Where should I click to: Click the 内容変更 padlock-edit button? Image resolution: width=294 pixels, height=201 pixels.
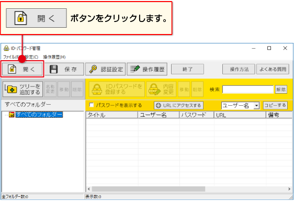pos(161,89)
